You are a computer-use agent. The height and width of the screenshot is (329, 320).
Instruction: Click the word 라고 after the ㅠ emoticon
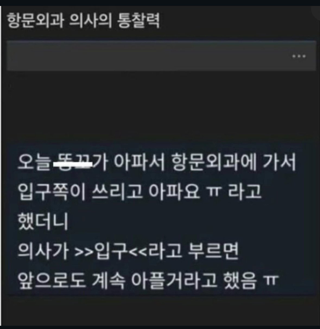[x=245, y=192]
